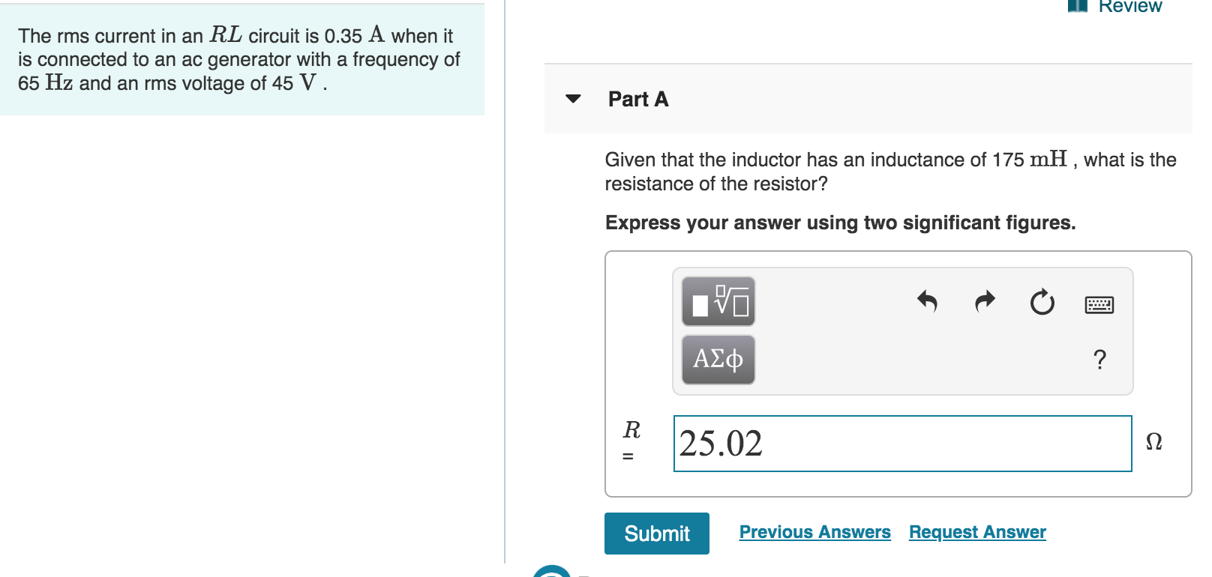This screenshot has height=577, width=1212.
Task: Reset the answer field contents
Action: pos(1042,303)
